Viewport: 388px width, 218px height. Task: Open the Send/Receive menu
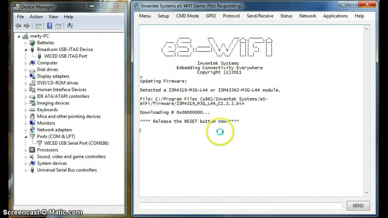click(260, 16)
